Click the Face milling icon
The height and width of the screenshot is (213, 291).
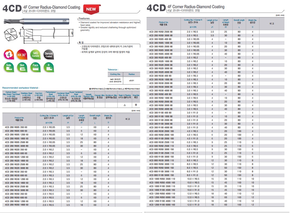(35, 67)
